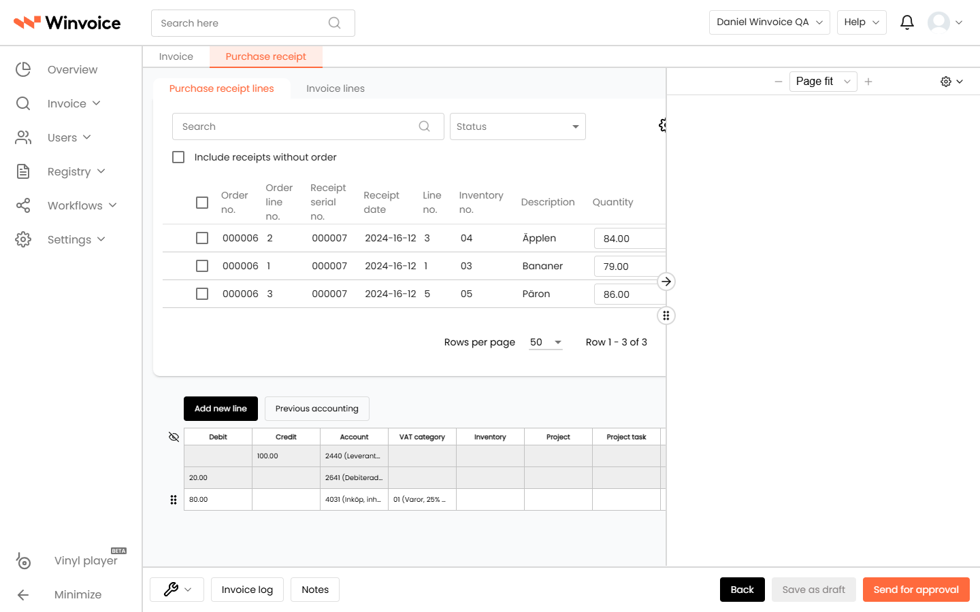Open the notifications bell
The image size is (980, 612).
pos(907,22)
